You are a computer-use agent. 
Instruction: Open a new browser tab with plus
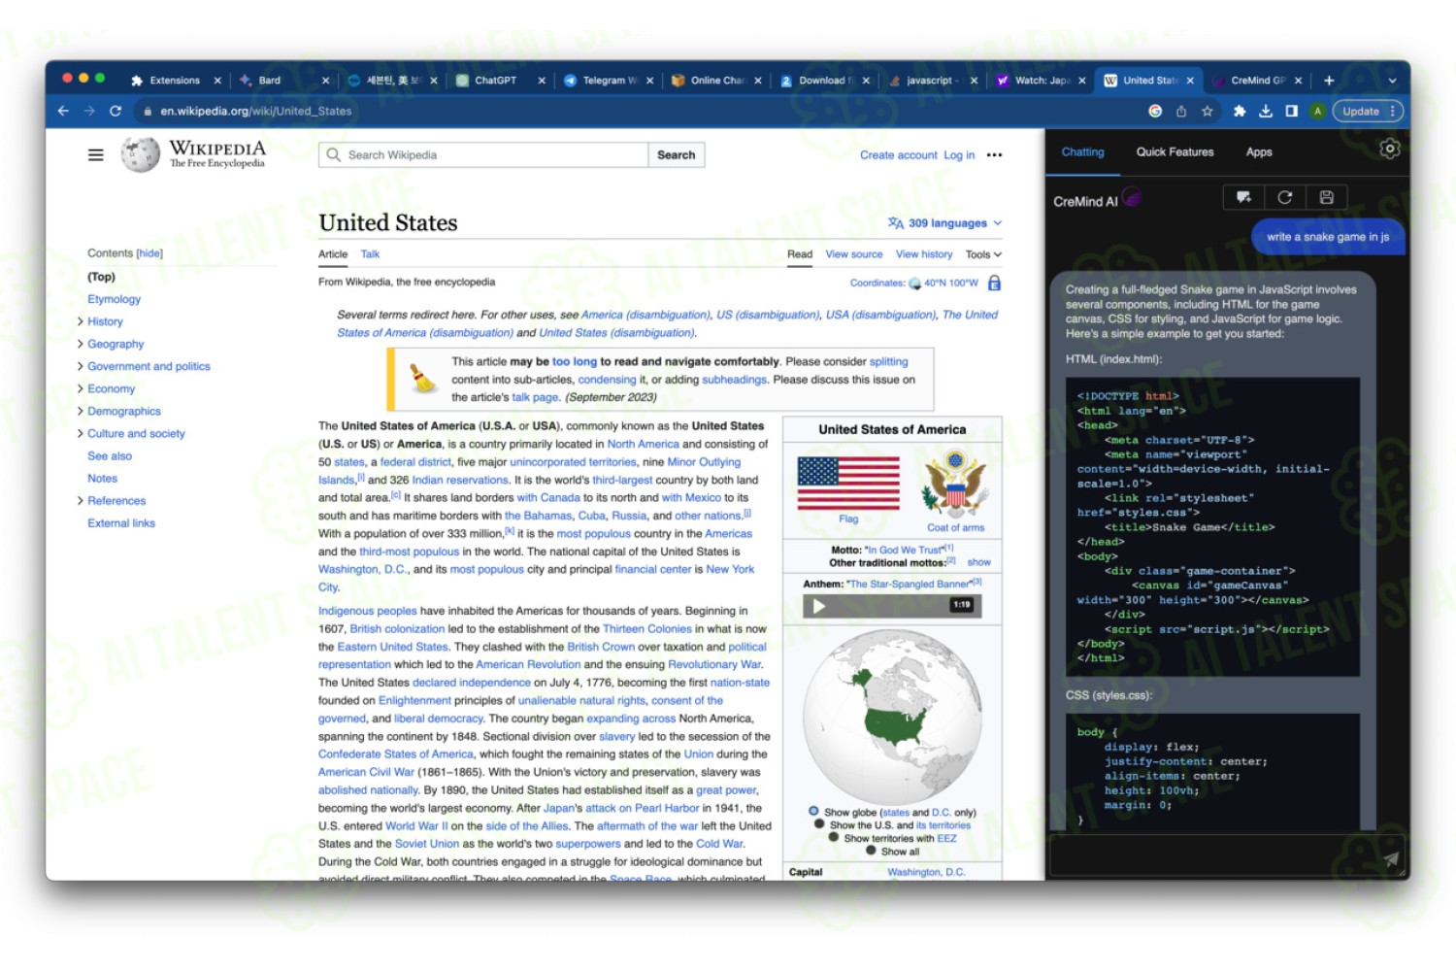point(1329,81)
